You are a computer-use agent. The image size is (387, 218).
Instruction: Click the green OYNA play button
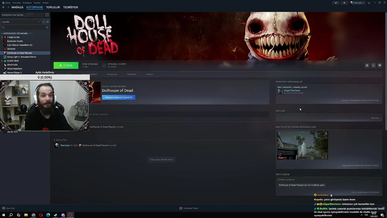[x=66, y=65]
